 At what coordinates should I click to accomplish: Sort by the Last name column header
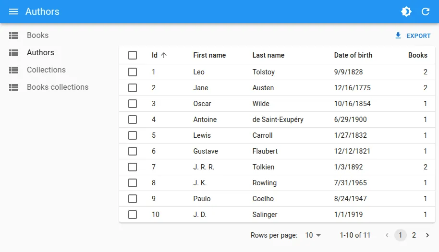pyautogui.click(x=268, y=55)
